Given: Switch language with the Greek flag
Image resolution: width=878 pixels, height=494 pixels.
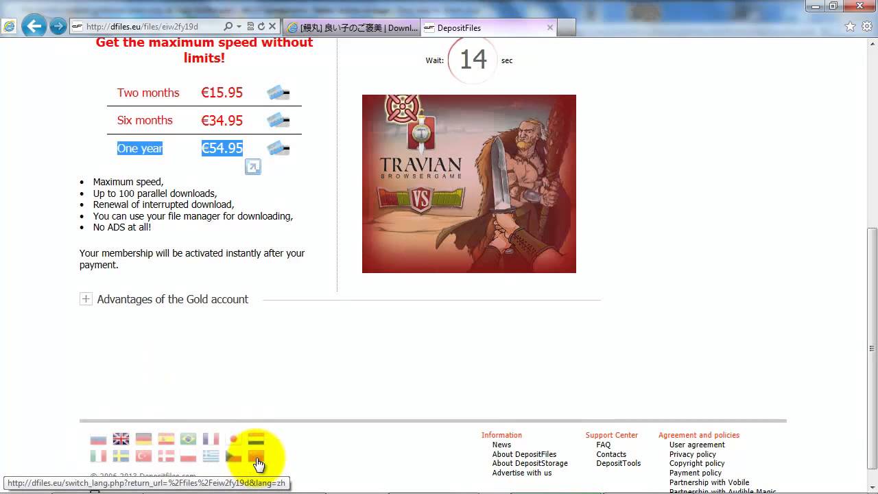Looking at the screenshot, I should (x=211, y=456).
